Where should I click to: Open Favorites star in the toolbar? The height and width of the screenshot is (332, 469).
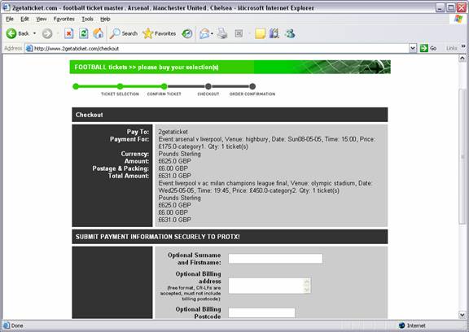(x=160, y=33)
